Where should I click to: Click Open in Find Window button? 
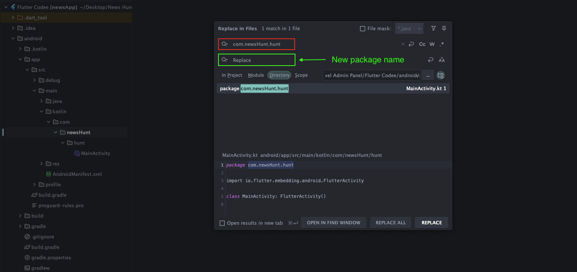(334, 223)
